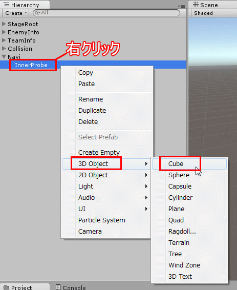Select Particle System menu entry
Image resolution: width=237 pixels, height=290 pixels.
[102, 220]
